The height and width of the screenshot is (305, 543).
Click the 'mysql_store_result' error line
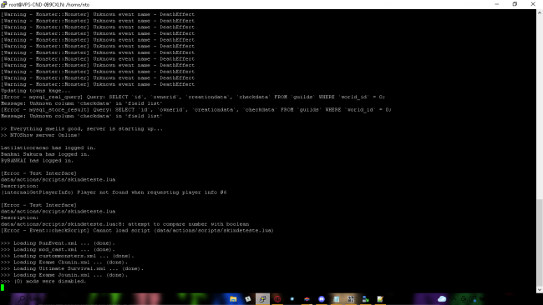coord(196,109)
